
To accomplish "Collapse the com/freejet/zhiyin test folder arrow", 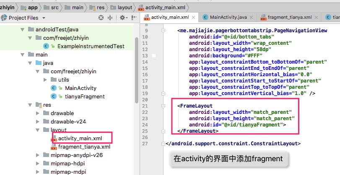I will tap(30, 38).
